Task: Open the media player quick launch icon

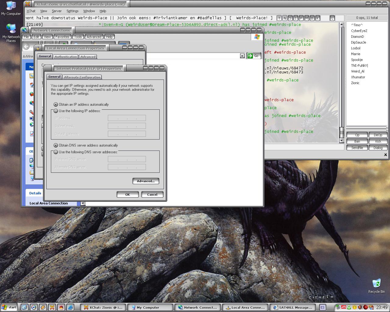Action: click(x=34, y=307)
